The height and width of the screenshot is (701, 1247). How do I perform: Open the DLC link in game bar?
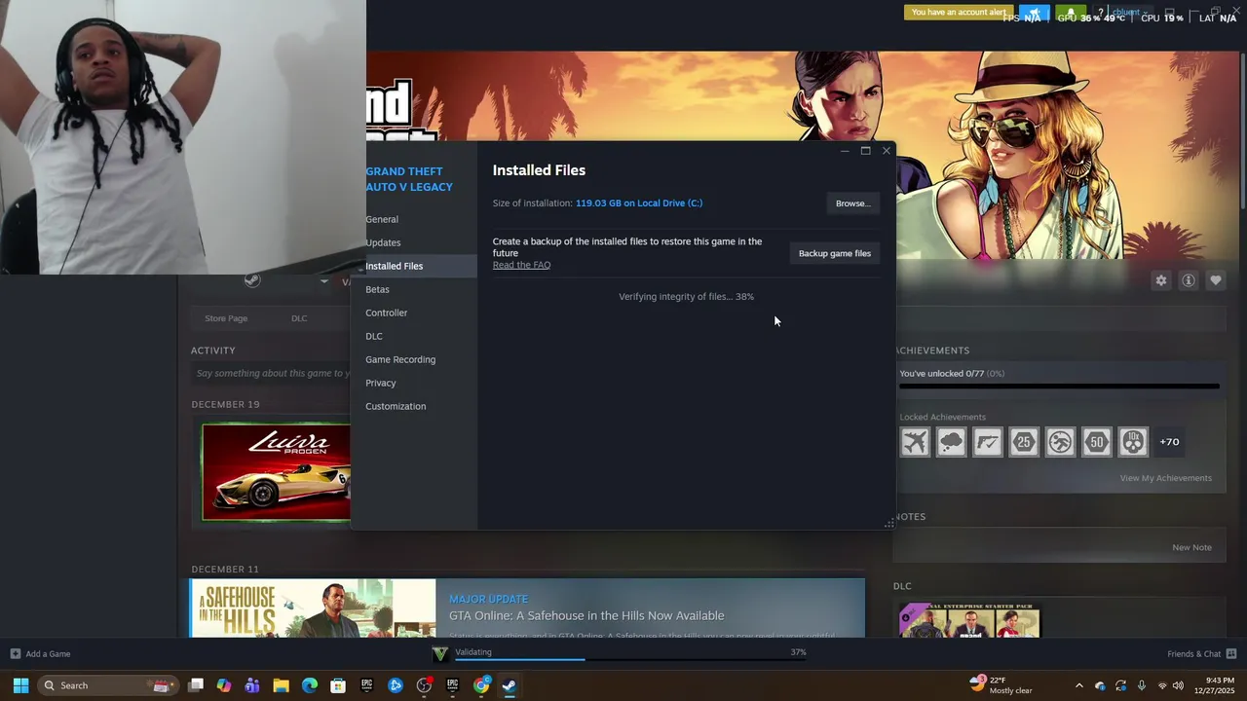(299, 318)
